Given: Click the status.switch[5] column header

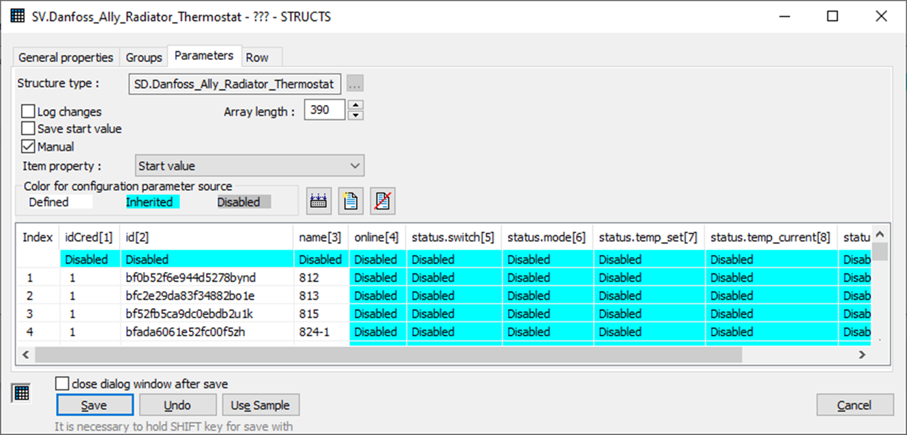Looking at the screenshot, I should point(454,237).
